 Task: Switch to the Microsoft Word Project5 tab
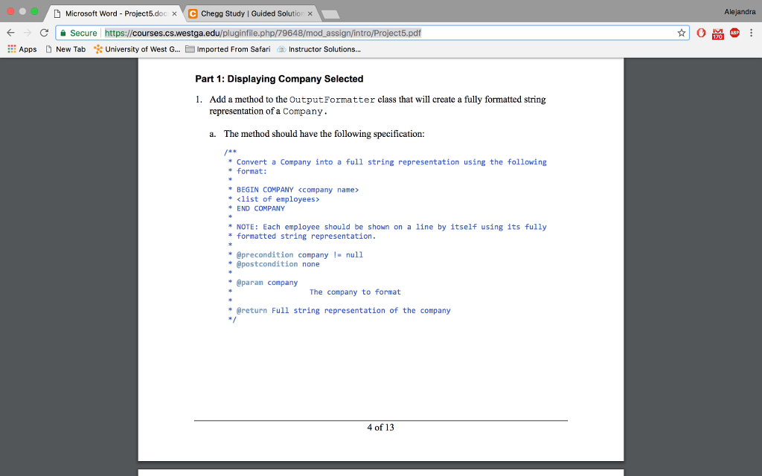tap(112, 13)
